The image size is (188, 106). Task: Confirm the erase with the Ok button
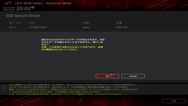point(107,76)
